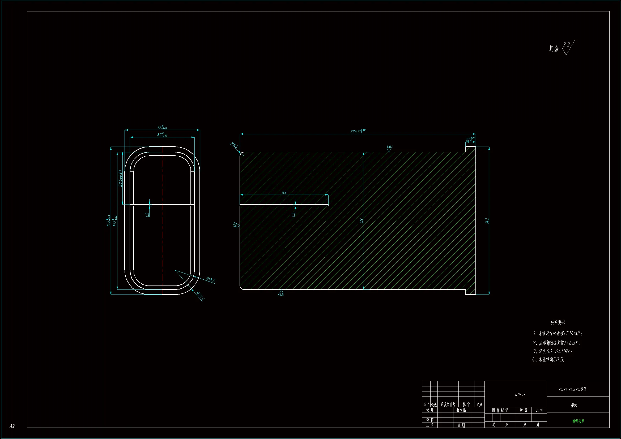Select the 0.8 roughness symbol on bottom edge

point(281,293)
